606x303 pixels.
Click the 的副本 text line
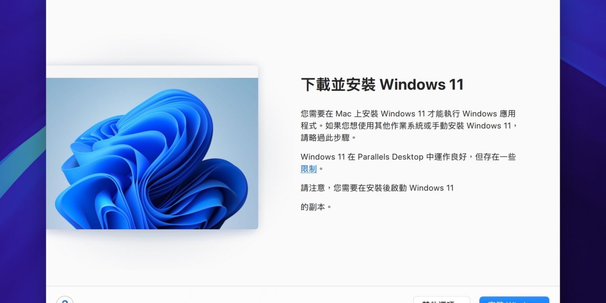coord(316,207)
